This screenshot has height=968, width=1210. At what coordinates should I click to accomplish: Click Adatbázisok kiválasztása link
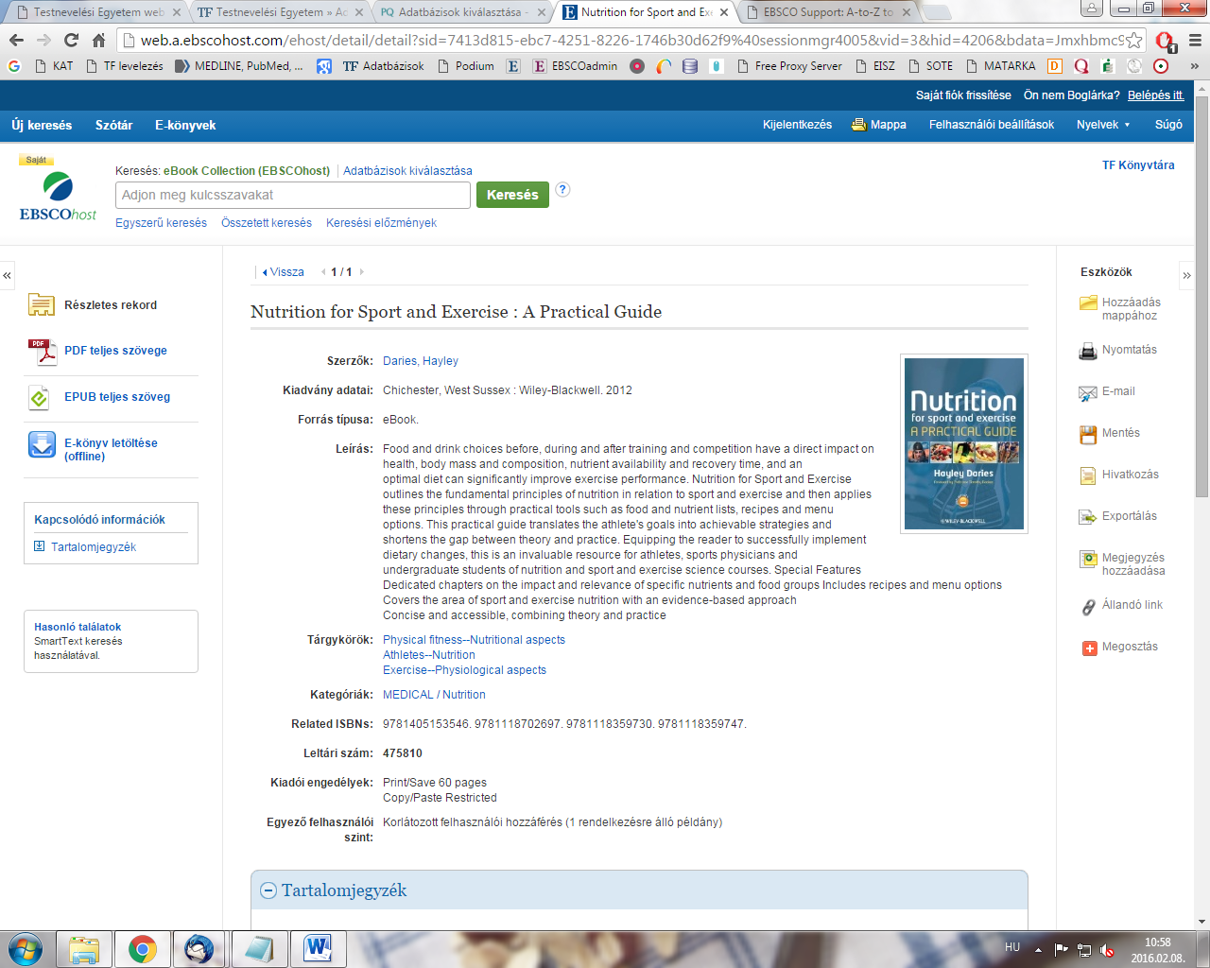point(407,171)
